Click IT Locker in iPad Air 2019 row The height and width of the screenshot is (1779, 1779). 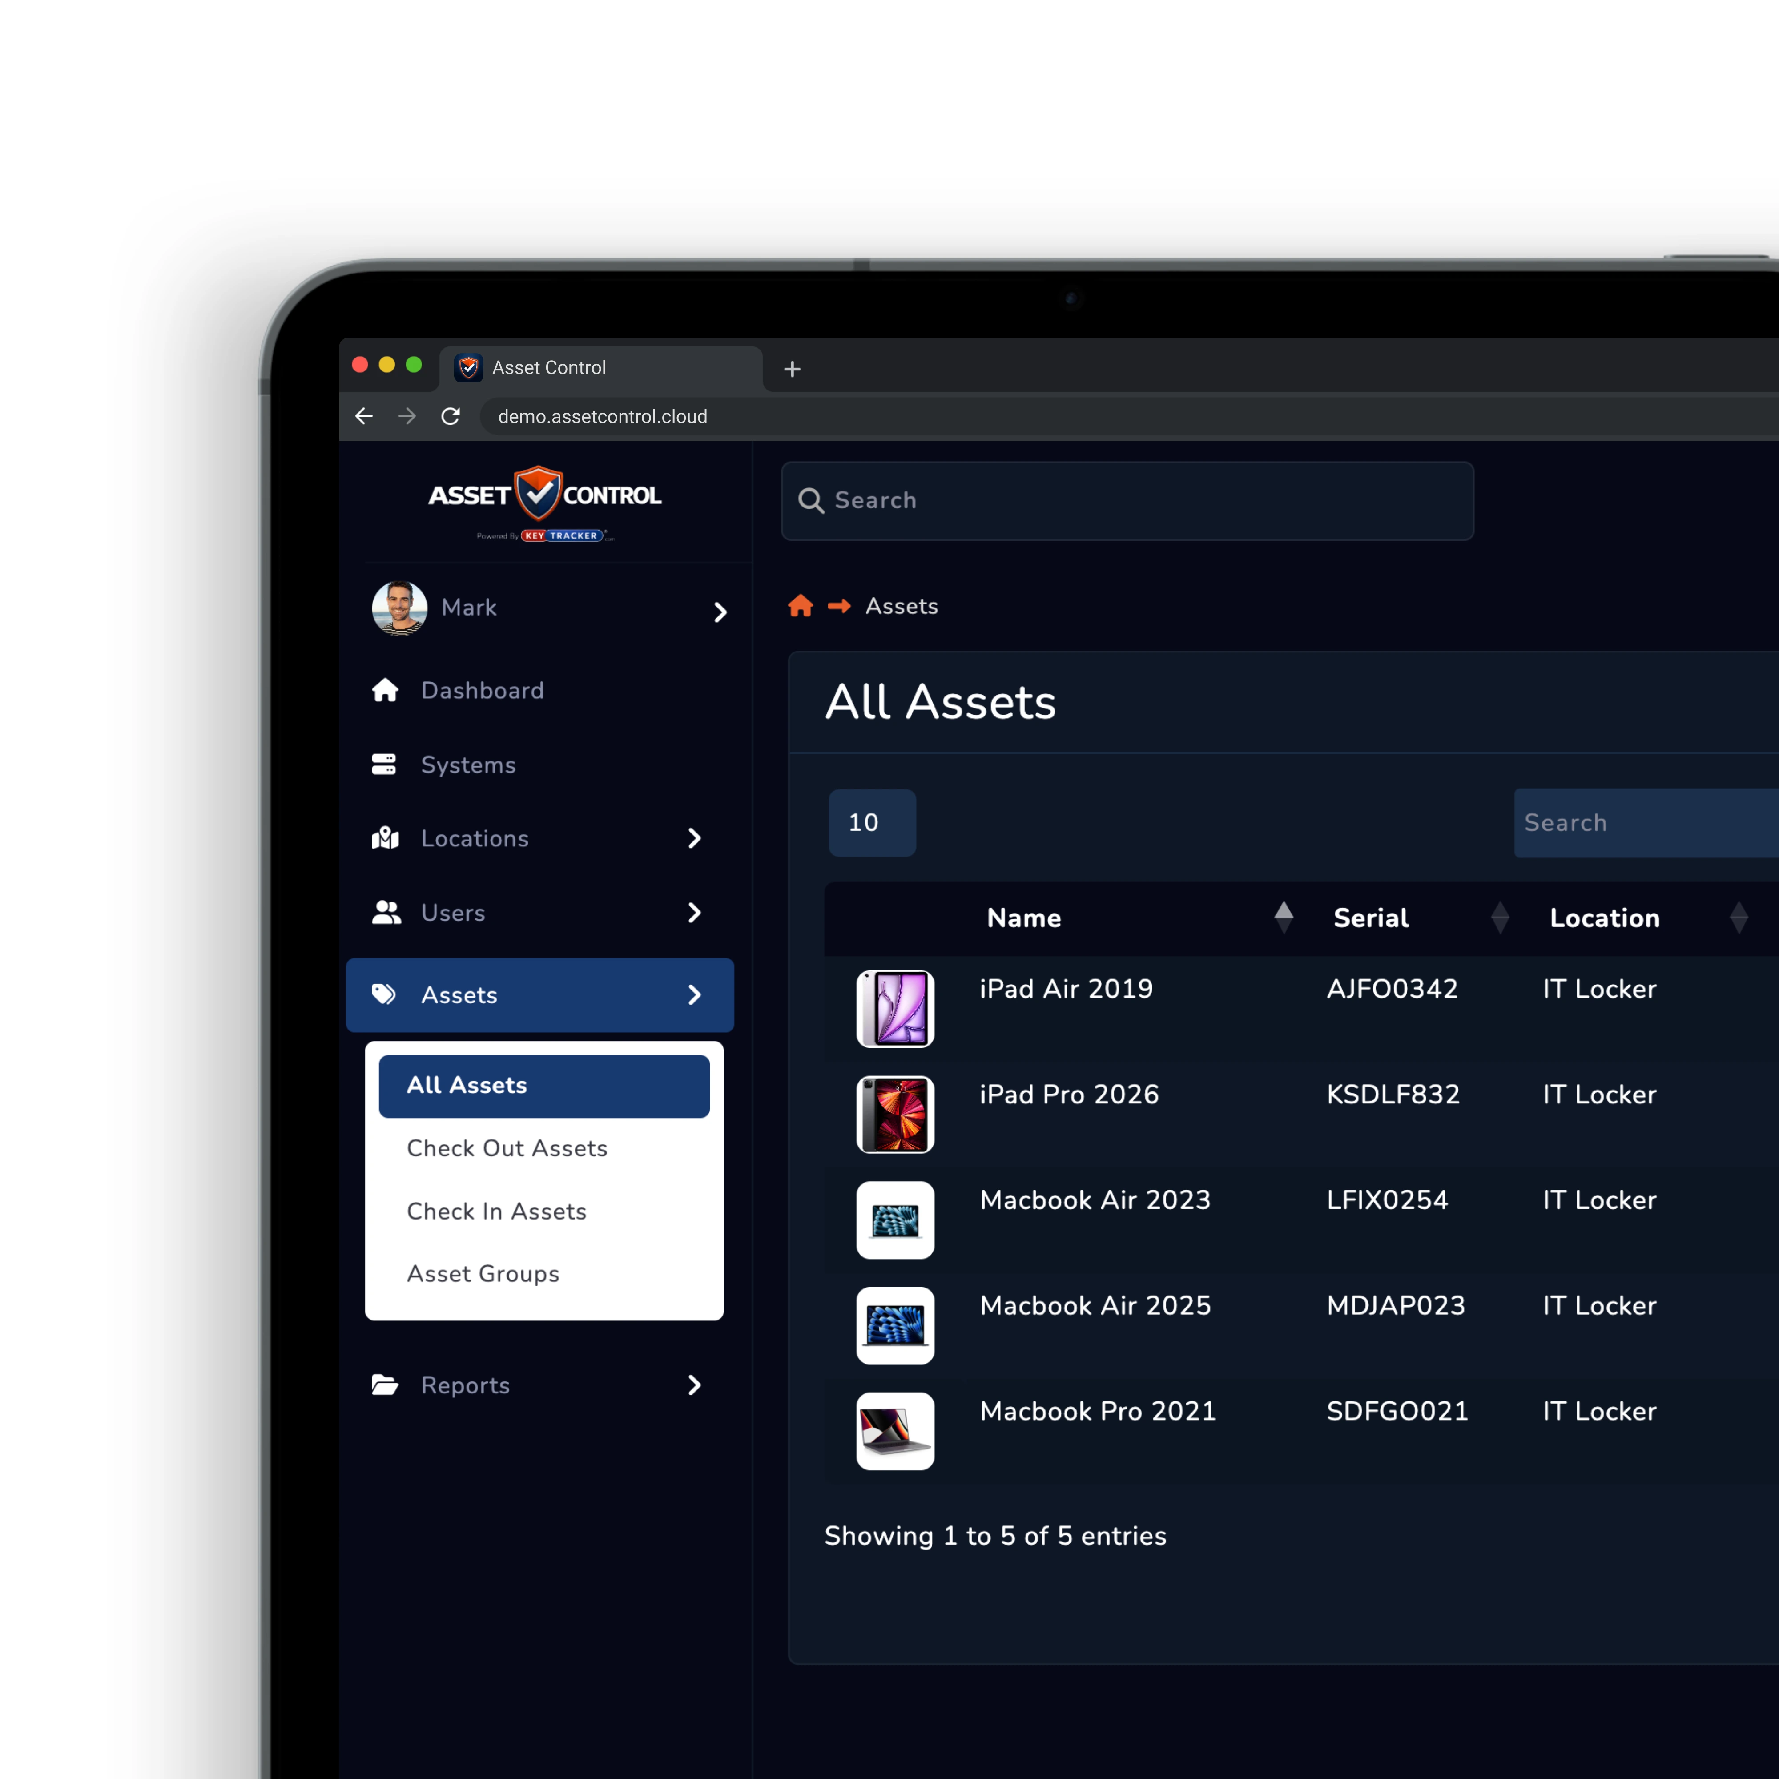tap(1599, 989)
